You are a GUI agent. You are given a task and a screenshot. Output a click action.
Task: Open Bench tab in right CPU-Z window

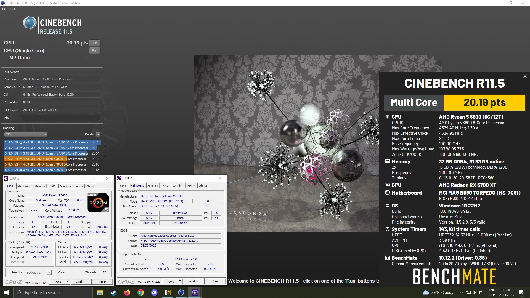(192, 186)
